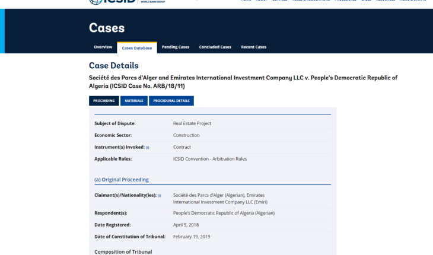Click the Economic Sector label

click(x=113, y=135)
